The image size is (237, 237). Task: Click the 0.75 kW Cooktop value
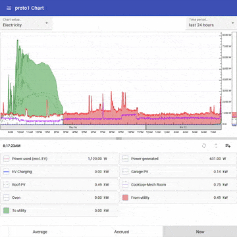[x=221, y=184]
